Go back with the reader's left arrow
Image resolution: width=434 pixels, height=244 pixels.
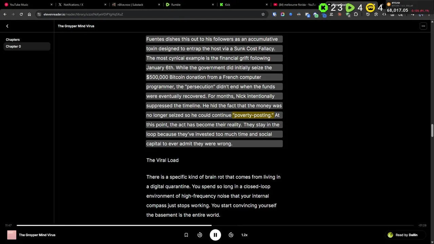click(x=7, y=26)
